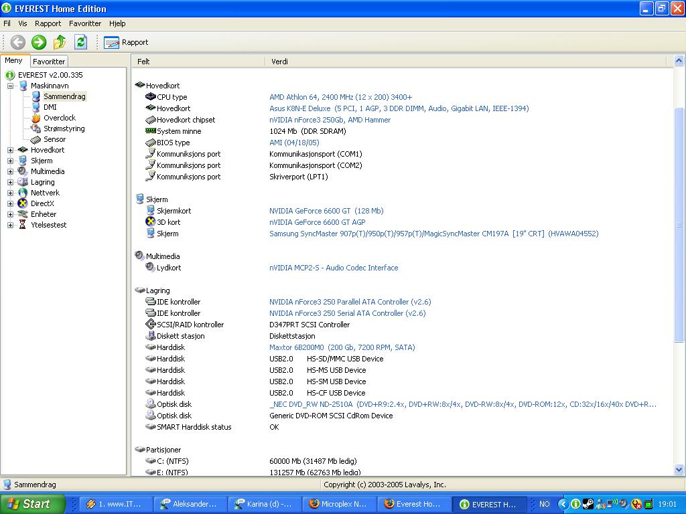Go back with the grey Back arrow
Image resolution: width=686 pixels, height=514 pixels.
18,42
